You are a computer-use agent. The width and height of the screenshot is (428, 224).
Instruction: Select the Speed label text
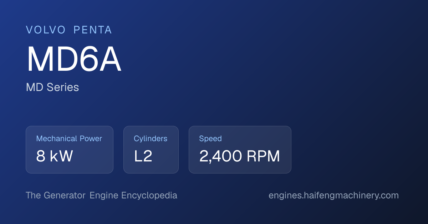(210, 139)
